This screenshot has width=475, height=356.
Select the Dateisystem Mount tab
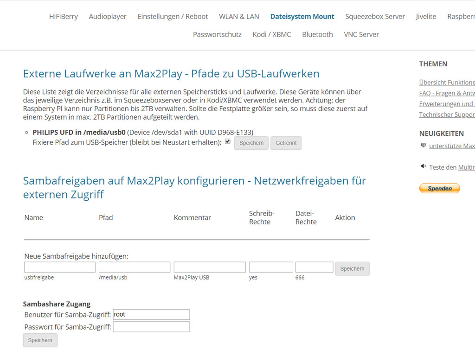click(302, 16)
